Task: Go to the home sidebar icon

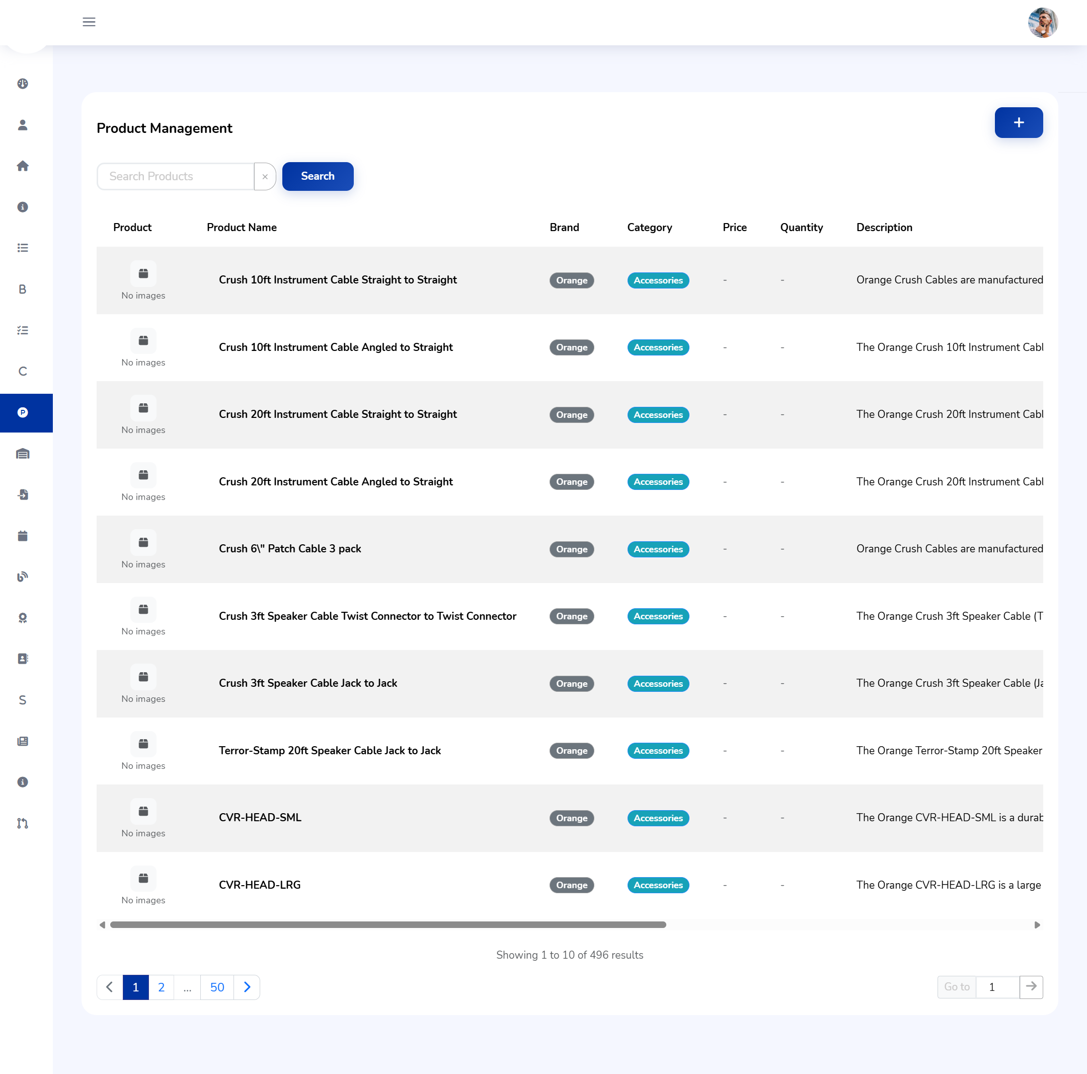Action: [23, 166]
